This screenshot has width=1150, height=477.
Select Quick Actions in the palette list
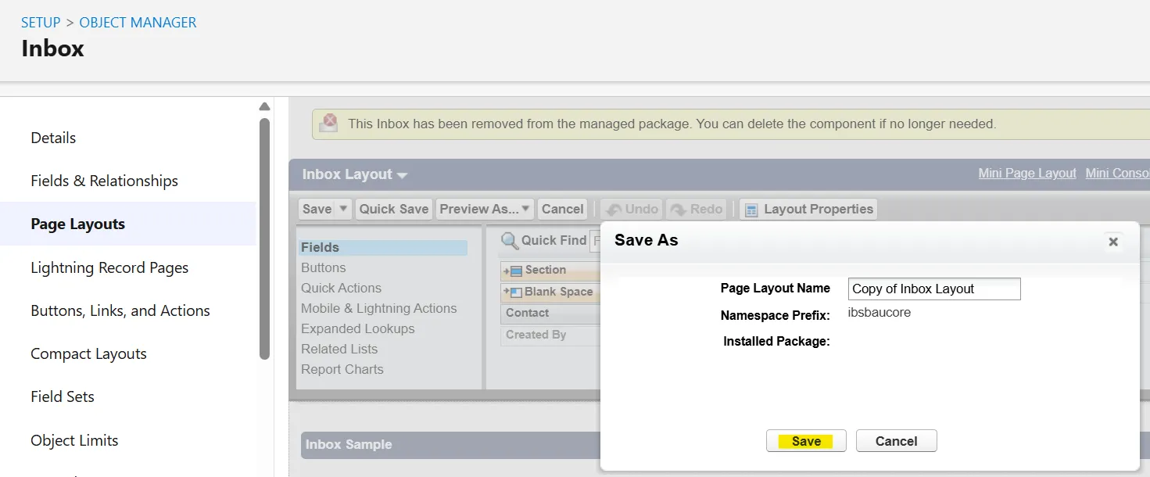click(x=342, y=288)
